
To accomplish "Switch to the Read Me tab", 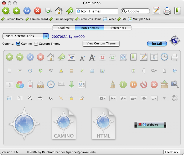I will 64,28.
